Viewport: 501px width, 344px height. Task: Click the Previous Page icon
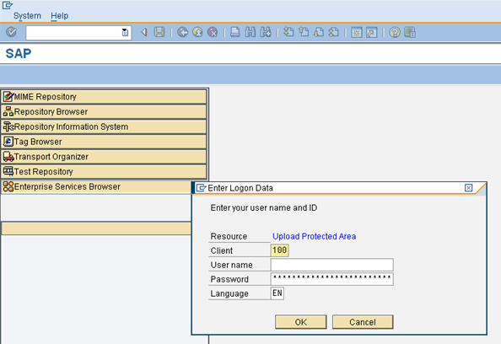(304, 32)
